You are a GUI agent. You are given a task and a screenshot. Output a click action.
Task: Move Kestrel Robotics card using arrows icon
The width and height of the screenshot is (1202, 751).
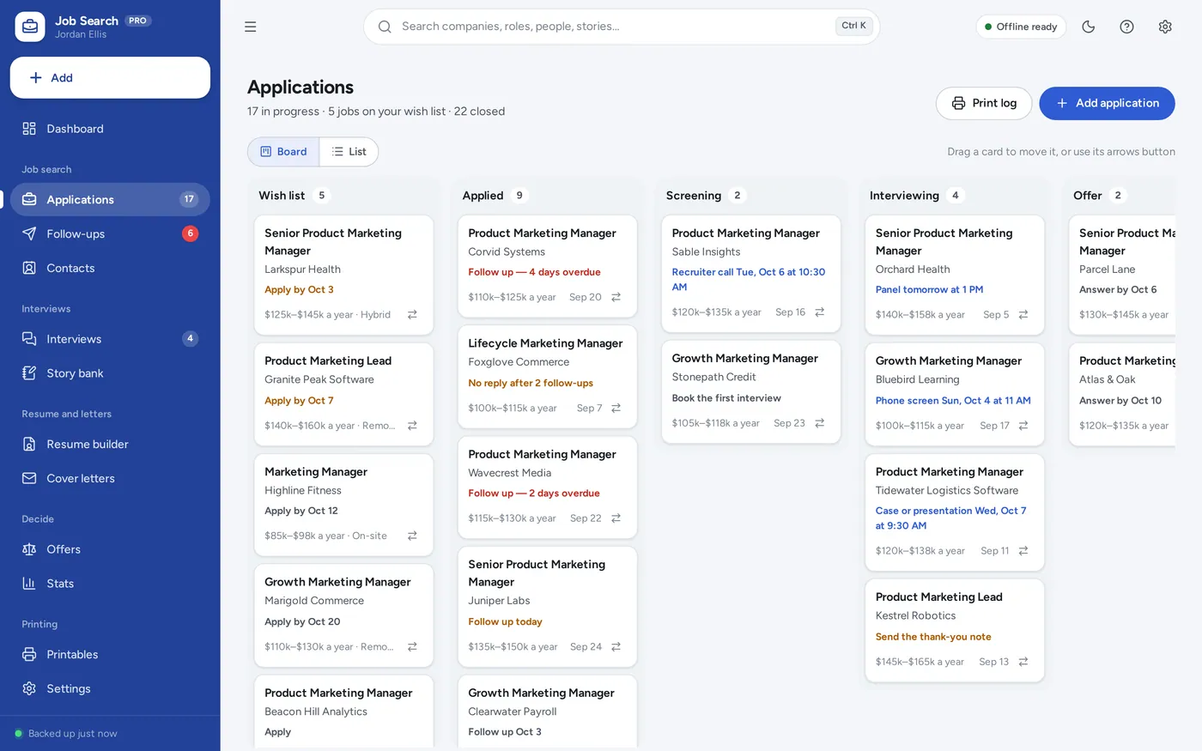click(x=1023, y=662)
